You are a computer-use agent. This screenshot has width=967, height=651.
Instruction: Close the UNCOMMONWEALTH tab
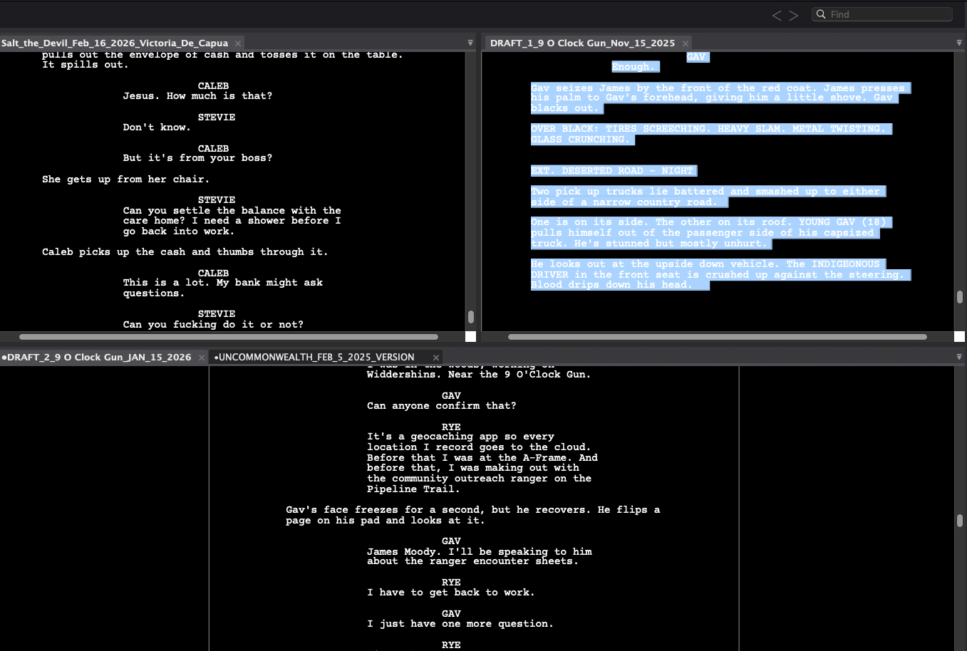(435, 358)
